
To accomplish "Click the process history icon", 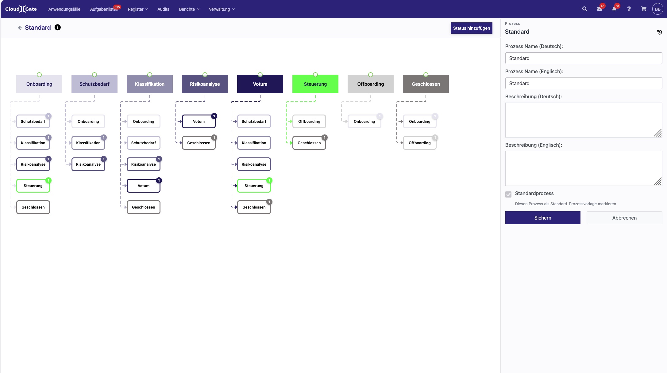I will [x=659, y=32].
